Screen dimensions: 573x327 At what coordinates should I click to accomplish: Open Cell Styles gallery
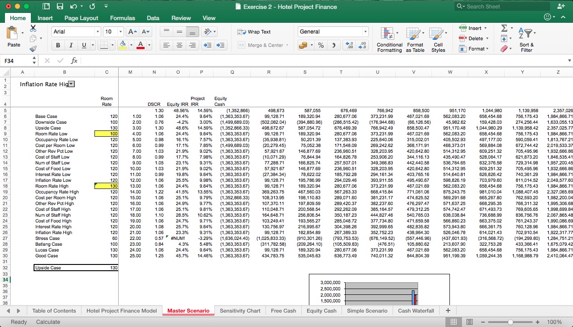pos(438,39)
